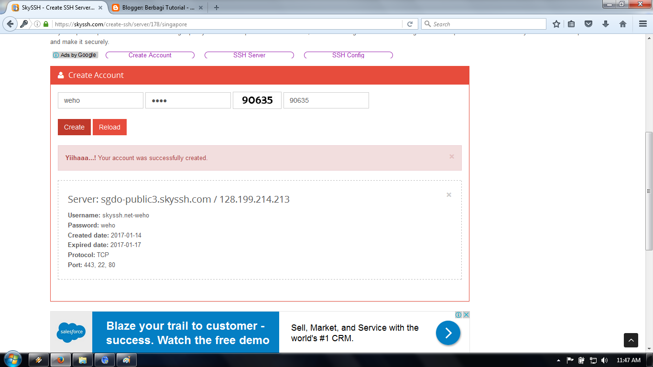The image size is (653, 367).
Task: Go to homepage using the home icon
Action: click(623, 23)
